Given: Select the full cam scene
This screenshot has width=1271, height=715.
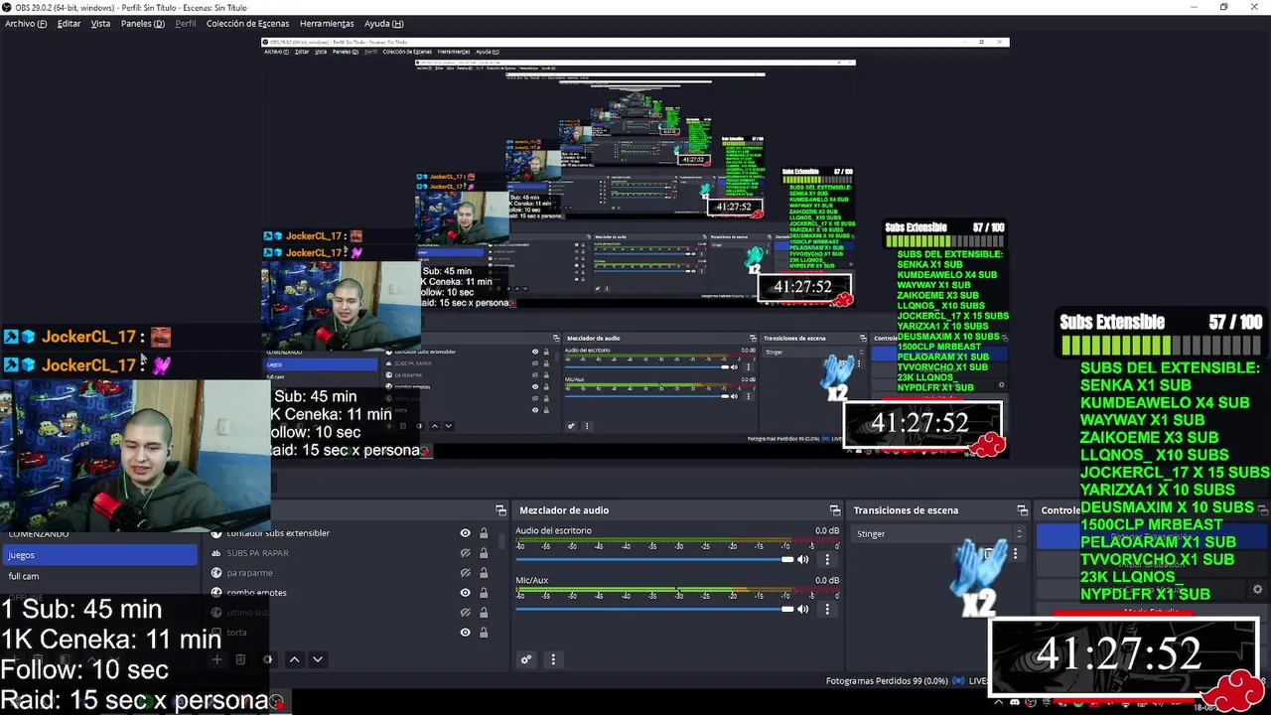Looking at the screenshot, I should [99, 576].
